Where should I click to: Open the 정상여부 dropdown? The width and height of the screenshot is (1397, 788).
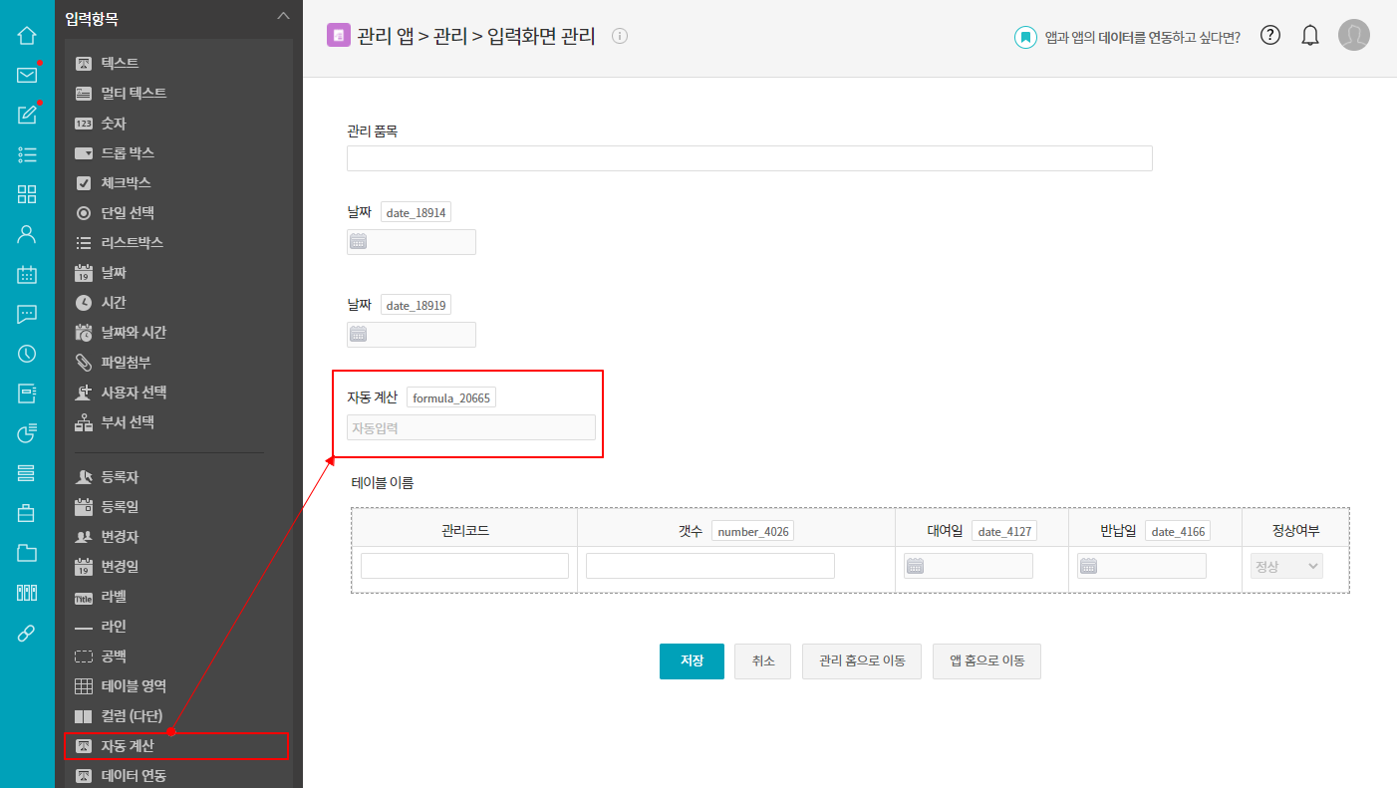click(1286, 566)
